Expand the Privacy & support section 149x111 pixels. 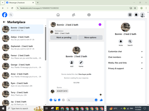[125, 68]
